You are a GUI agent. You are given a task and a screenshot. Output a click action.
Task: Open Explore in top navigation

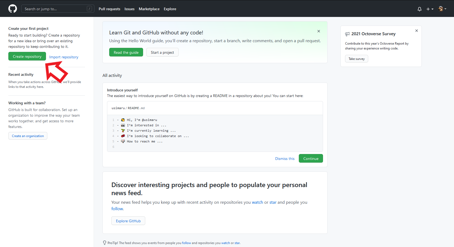click(x=170, y=9)
